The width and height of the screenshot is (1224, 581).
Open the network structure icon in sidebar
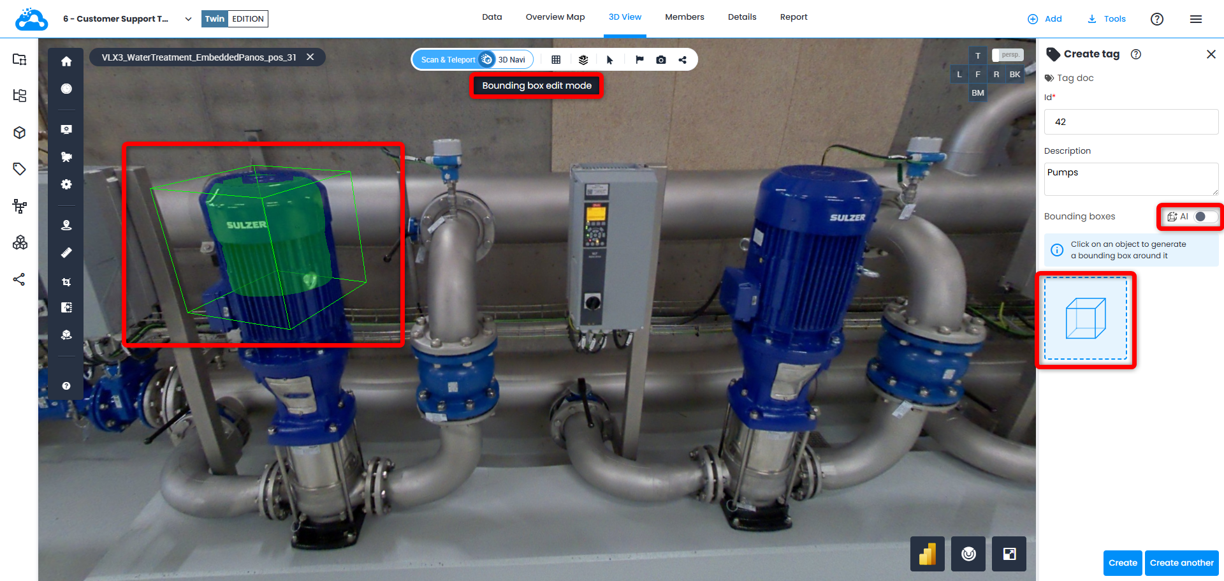[x=20, y=206]
